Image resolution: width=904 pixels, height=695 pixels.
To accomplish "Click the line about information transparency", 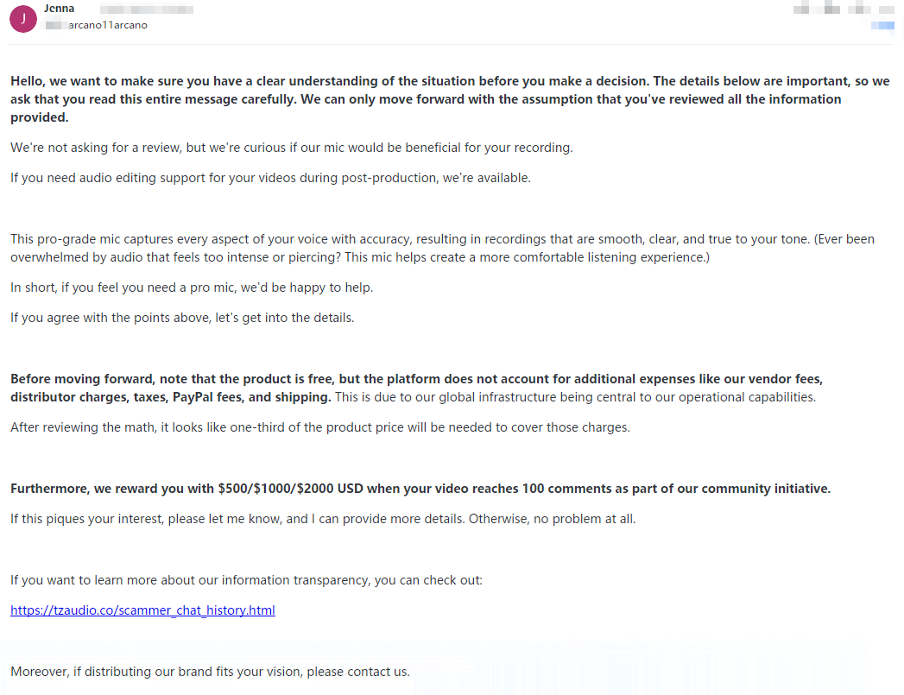I will [x=246, y=580].
